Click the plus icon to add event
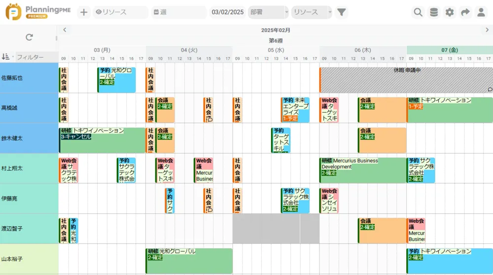493x275 pixels. click(84, 12)
